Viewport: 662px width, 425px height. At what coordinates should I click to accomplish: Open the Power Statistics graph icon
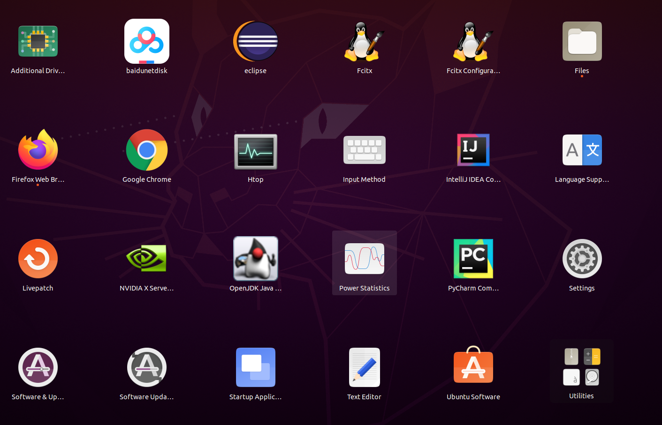tap(365, 259)
